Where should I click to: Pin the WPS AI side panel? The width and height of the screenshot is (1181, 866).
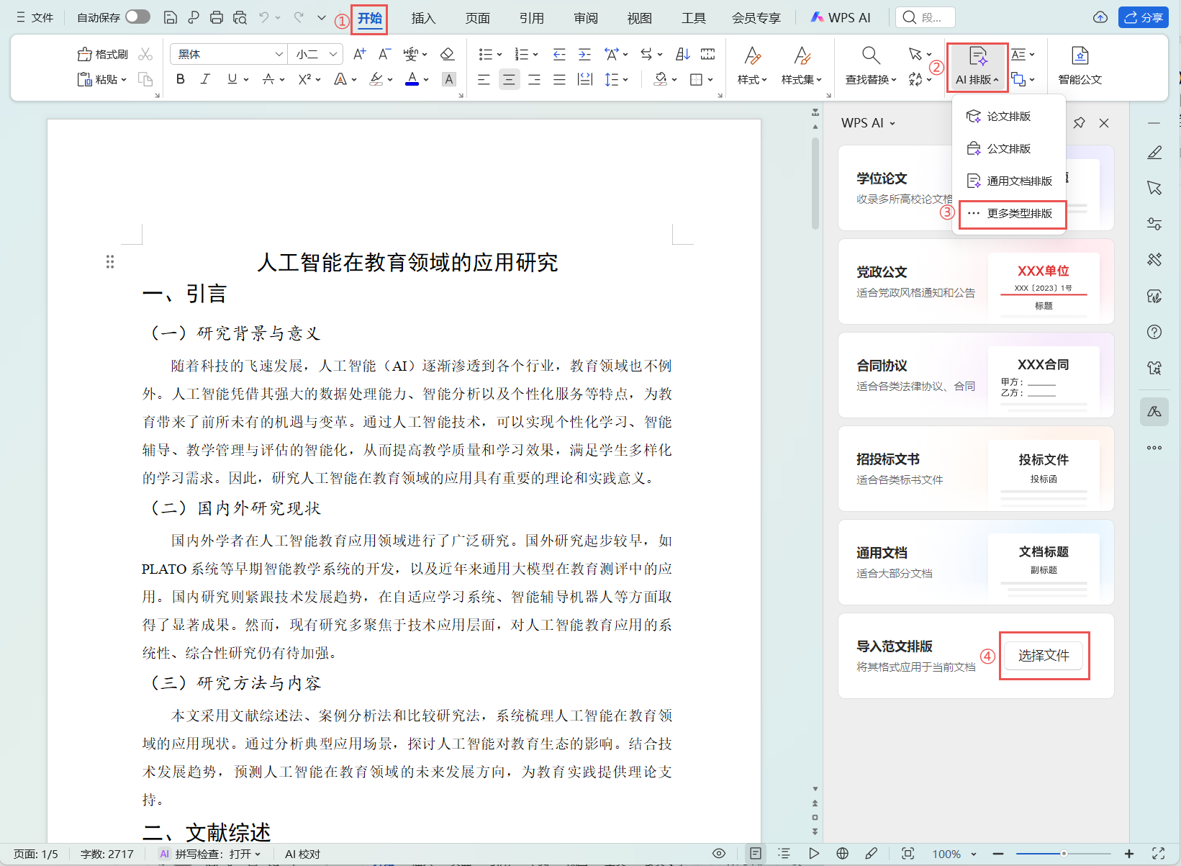[x=1079, y=123]
